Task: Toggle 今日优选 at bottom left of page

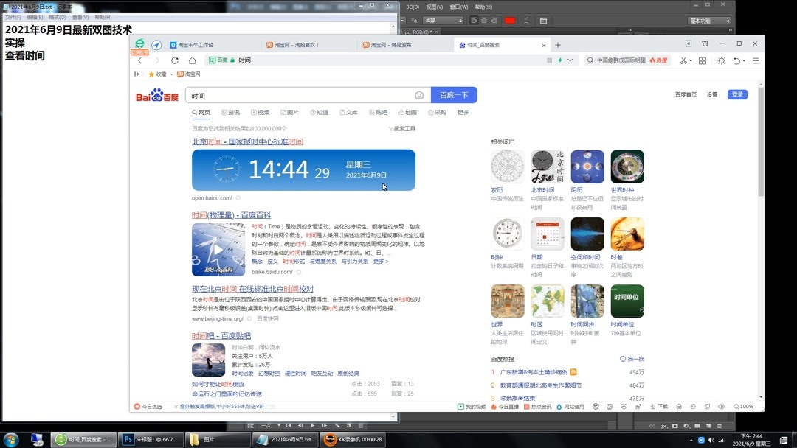Action: [x=150, y=406]
